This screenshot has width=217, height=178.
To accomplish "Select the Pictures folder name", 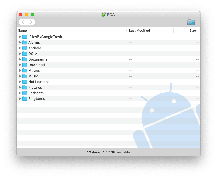I will coord(35,87).
